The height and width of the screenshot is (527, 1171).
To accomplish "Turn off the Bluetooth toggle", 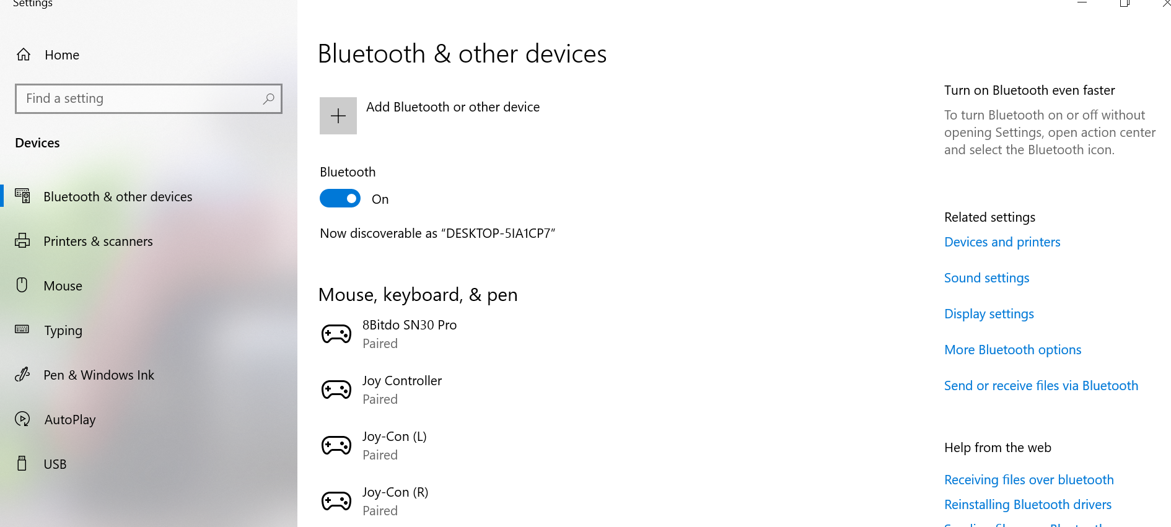I will tap(340, 198).
